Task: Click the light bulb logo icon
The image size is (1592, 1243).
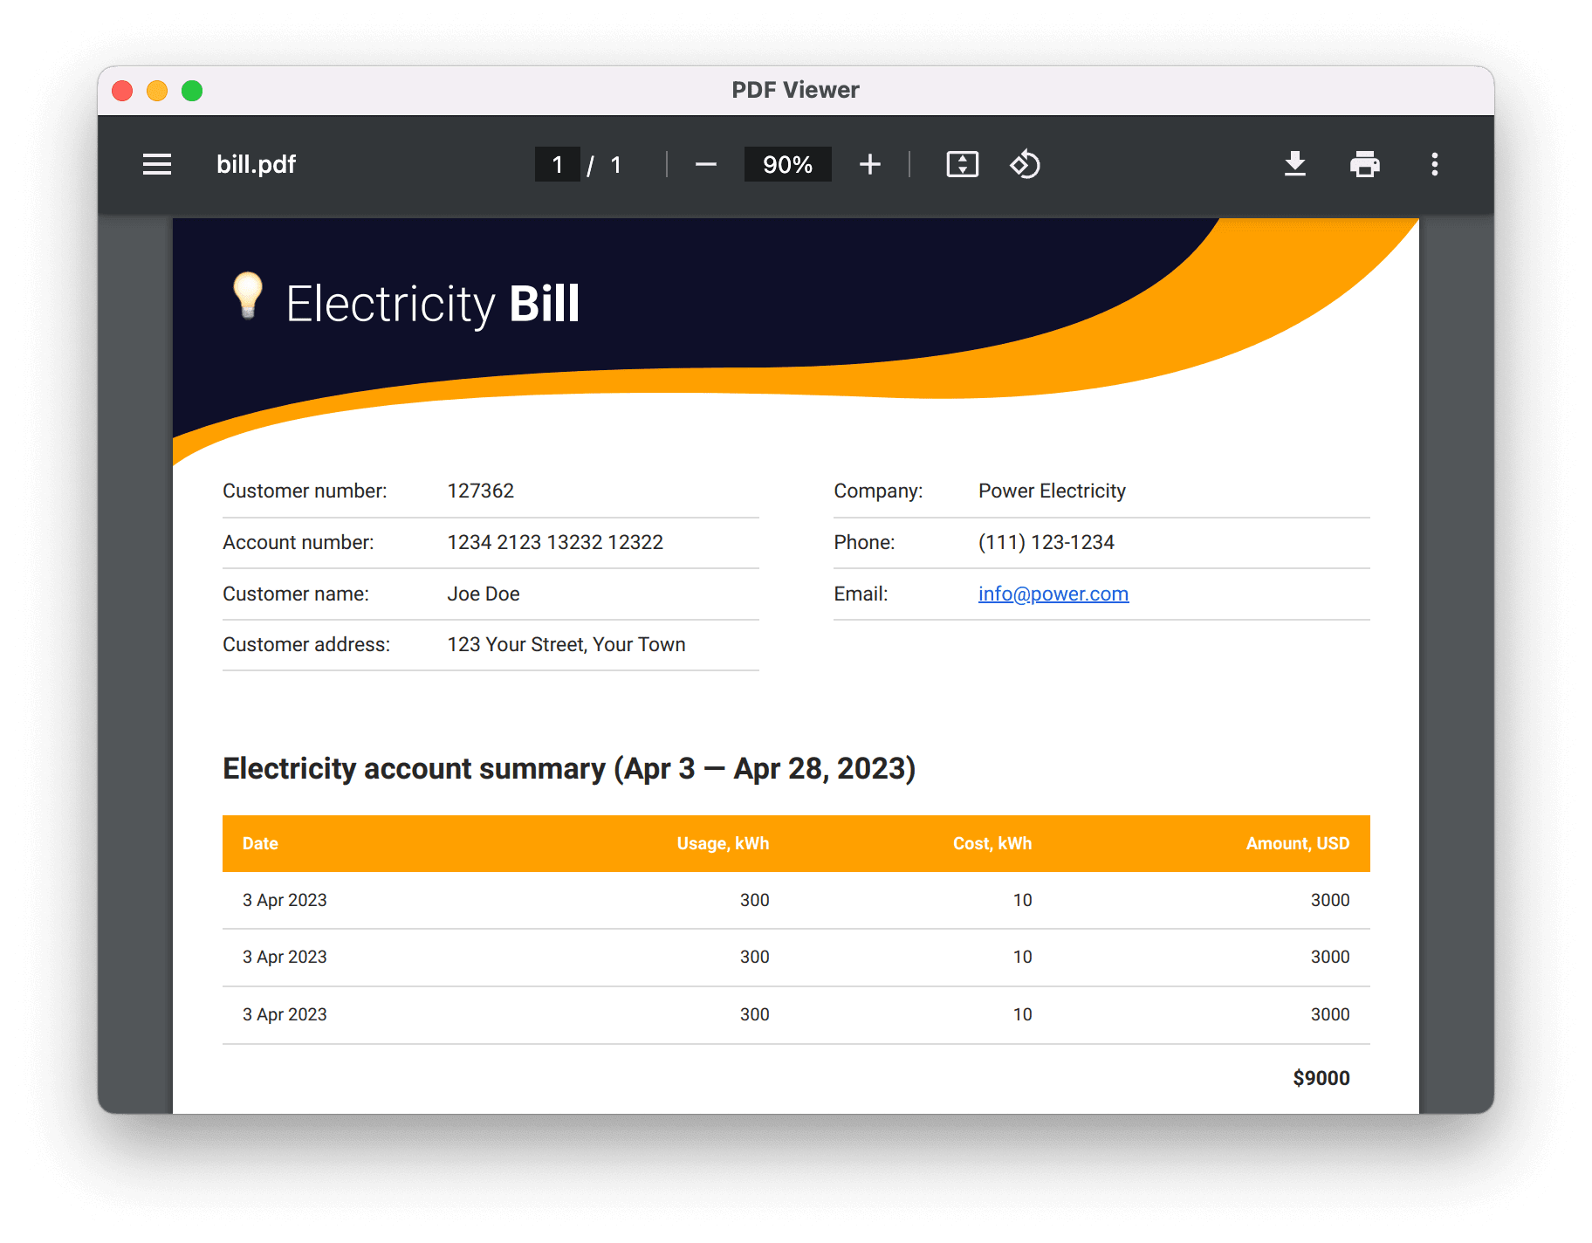Action: click(x=248, y=295)
